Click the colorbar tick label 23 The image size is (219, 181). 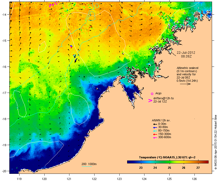point(141,168)
